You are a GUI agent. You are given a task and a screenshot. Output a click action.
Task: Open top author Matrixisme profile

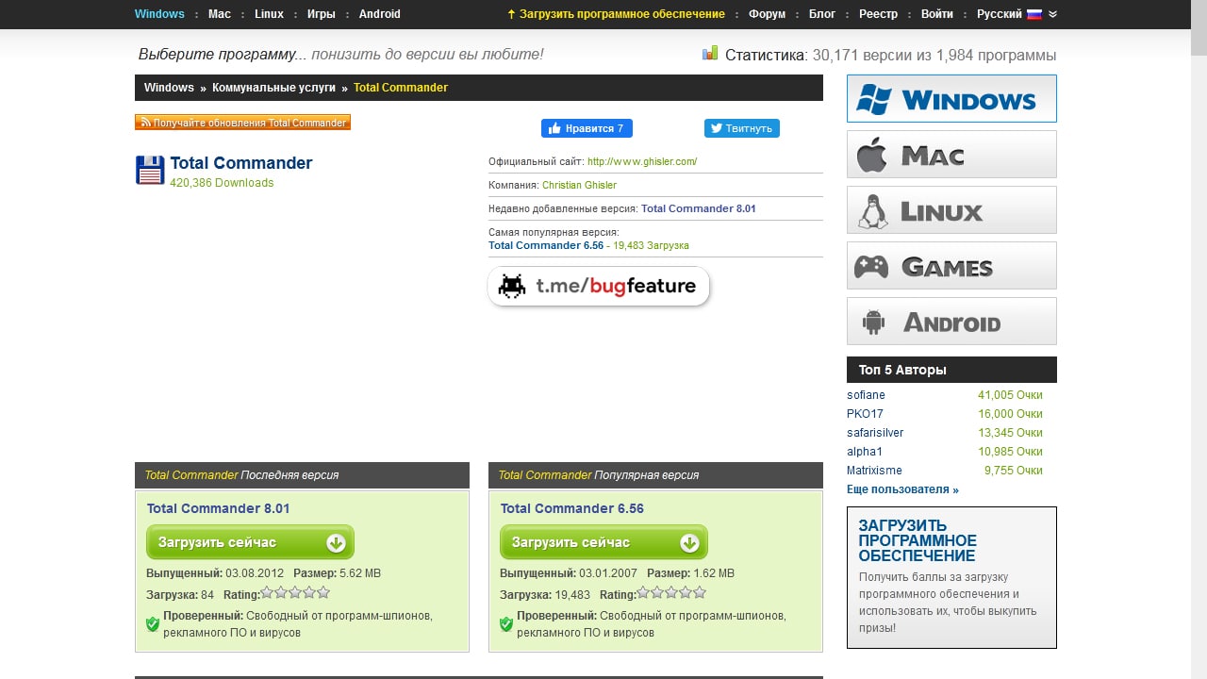pyautogui.click(x=874, y=471)
